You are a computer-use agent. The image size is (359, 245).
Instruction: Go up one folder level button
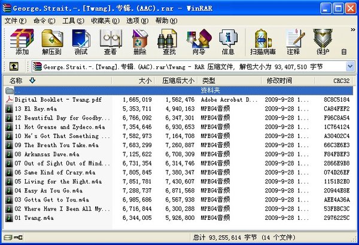[14, 66]
